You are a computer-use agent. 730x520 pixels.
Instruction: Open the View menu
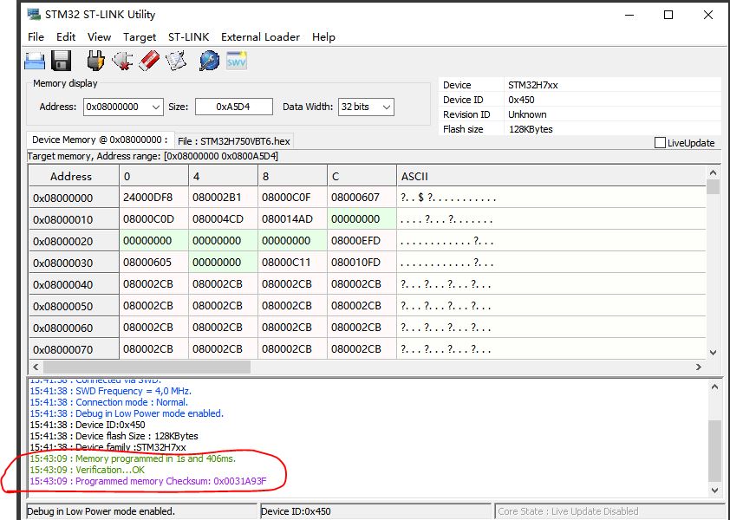tap(99, 36)
